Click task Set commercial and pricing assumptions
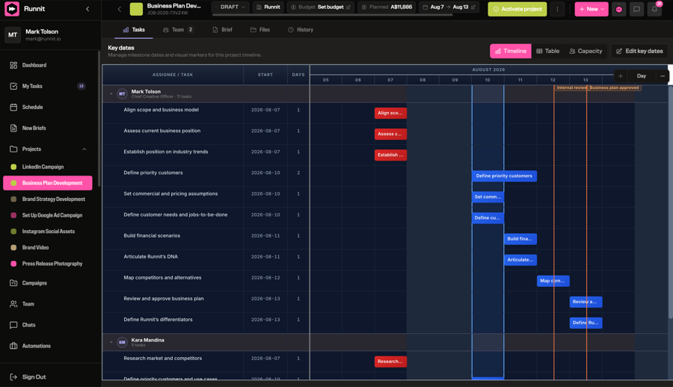Viewport: 673px width, 387px height. click(170, 194)
